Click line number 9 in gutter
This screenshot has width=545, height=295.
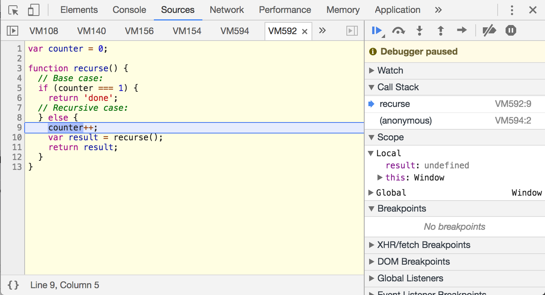pos(19,127)
